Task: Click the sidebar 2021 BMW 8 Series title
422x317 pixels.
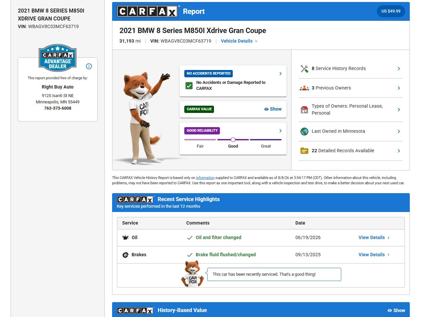Action: click(51, 15)
